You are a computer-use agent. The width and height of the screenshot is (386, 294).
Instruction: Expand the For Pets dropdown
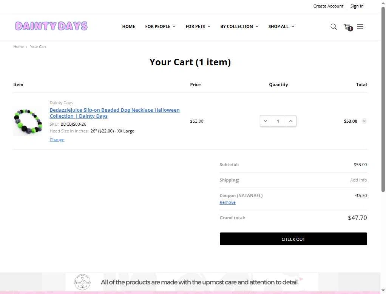click(198, 26)
